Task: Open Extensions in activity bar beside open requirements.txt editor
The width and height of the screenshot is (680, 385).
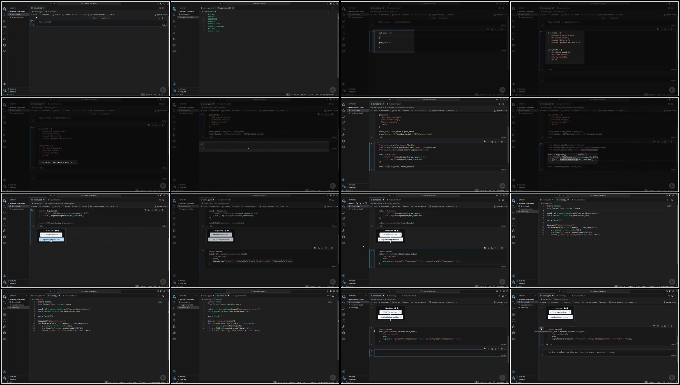Action: coord(174,27)
